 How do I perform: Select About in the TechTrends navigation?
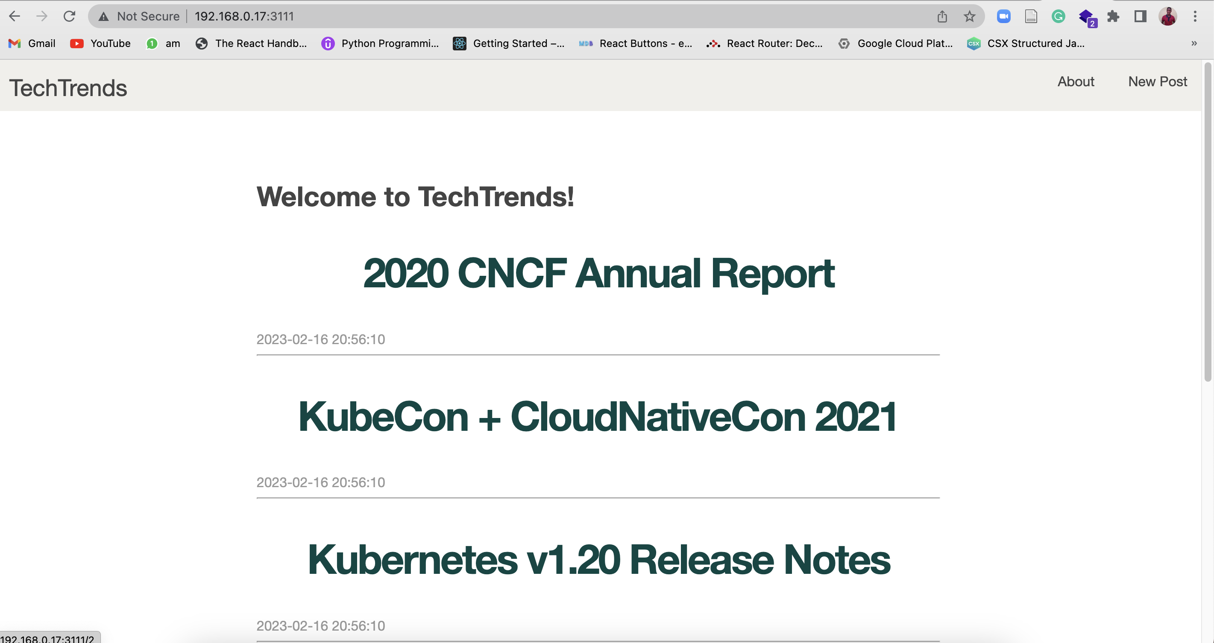point(1076,82)
